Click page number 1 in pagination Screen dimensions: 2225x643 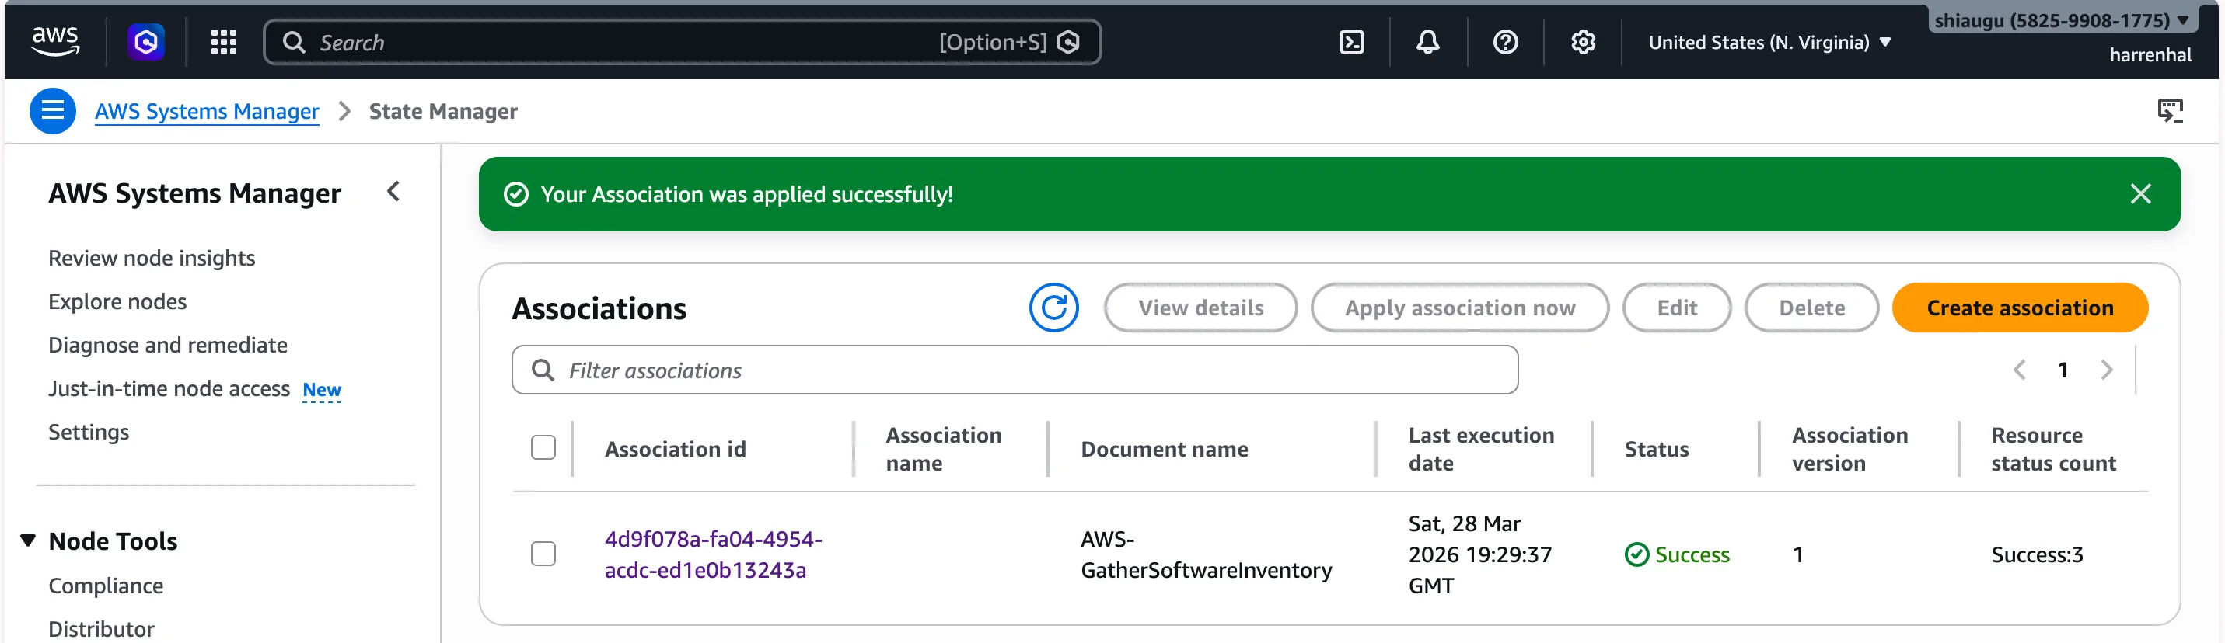2063,370
